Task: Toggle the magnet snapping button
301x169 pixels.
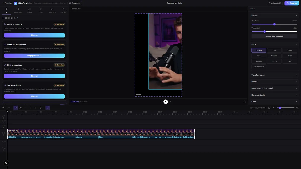Action: [48, 108]
